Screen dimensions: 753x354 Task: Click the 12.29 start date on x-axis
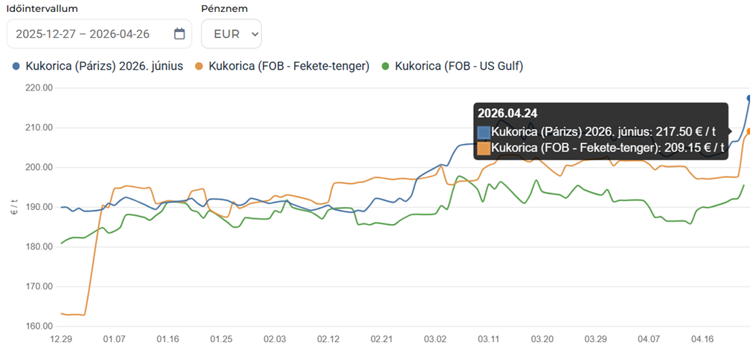tap(61, 339)
